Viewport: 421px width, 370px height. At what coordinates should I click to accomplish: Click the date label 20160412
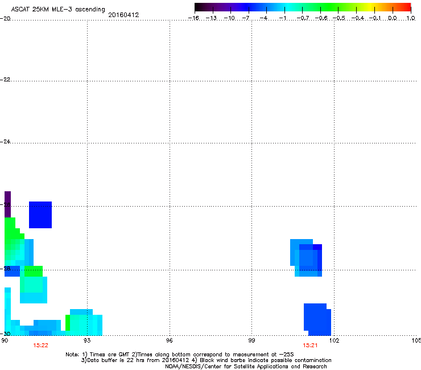pos(123,15)
